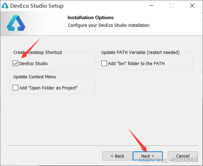Click the "DevEco Studio Setup" title bar text
The image size is (203, 166).
tap(37, 6)
